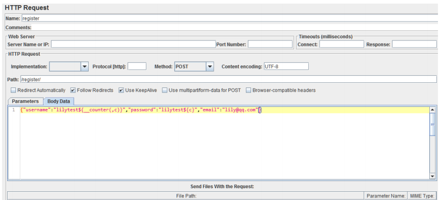Click the Protocol [http] field
Screen dimensions: 439x200
coord(137,66)
